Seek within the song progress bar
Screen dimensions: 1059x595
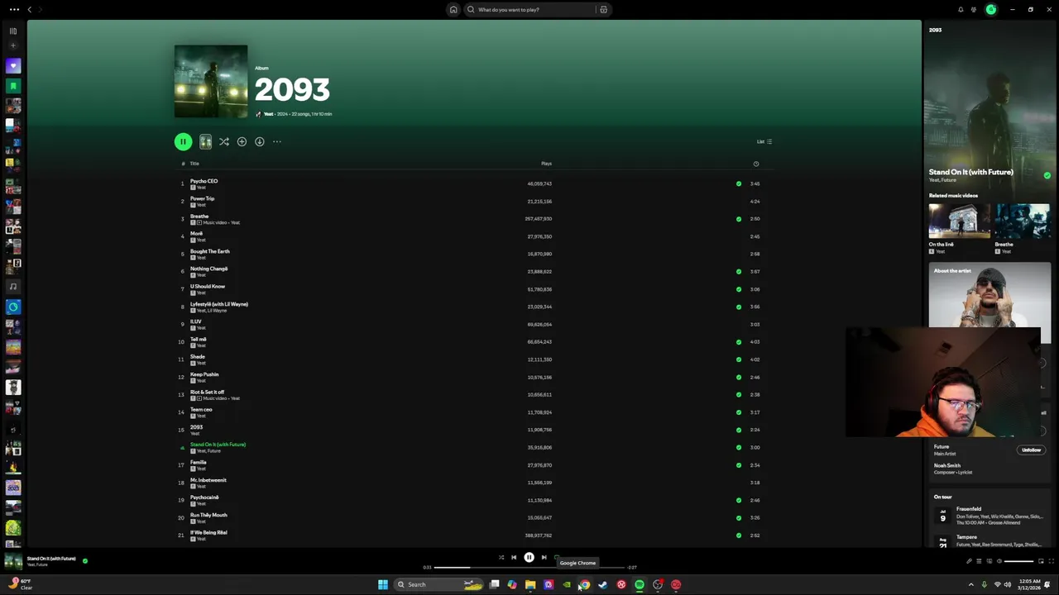(x=529, y=568)
